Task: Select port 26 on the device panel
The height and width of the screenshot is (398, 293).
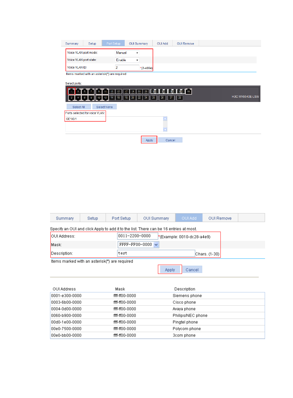Action: [162, 98]
